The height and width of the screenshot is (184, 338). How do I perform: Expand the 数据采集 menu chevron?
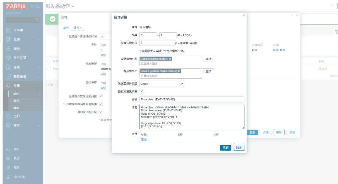click(39, 76)
